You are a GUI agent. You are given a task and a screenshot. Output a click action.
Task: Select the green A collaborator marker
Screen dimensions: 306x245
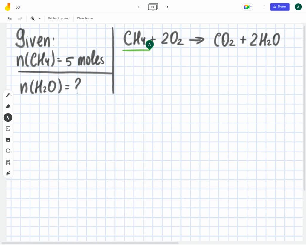click(x=149, y=44)
